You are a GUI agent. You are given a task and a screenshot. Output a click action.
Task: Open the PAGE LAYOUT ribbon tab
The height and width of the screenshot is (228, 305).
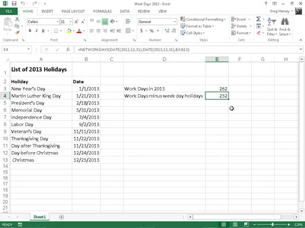click(x=73, y=11)
